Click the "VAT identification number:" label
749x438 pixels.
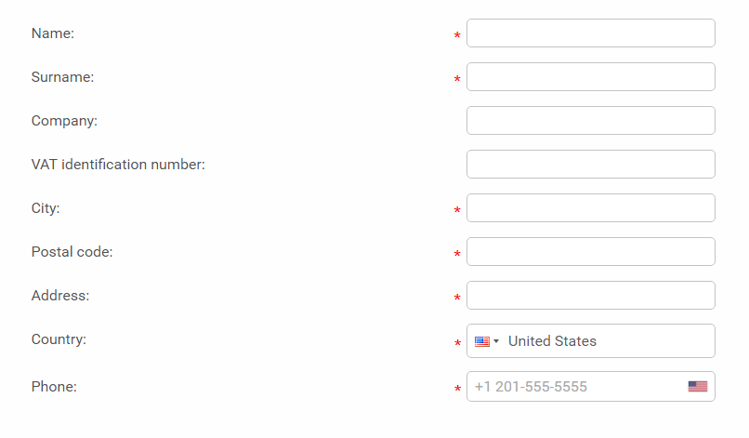click(118, 165)
